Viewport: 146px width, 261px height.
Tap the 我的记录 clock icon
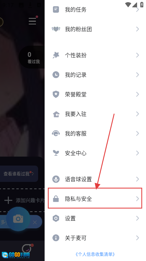click(56, 75)
